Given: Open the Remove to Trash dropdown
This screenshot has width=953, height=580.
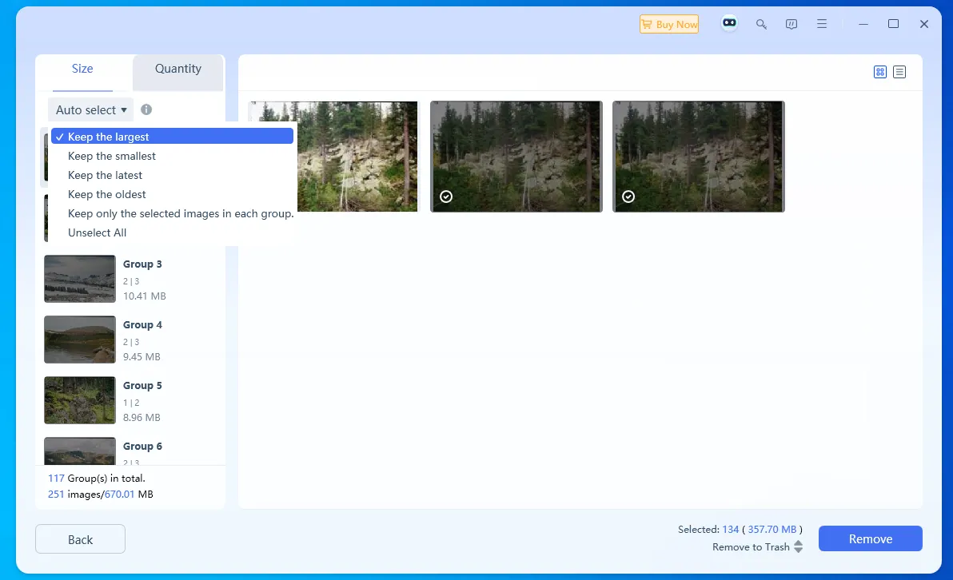Looking at the screenshot, I should tap(757, 546).
